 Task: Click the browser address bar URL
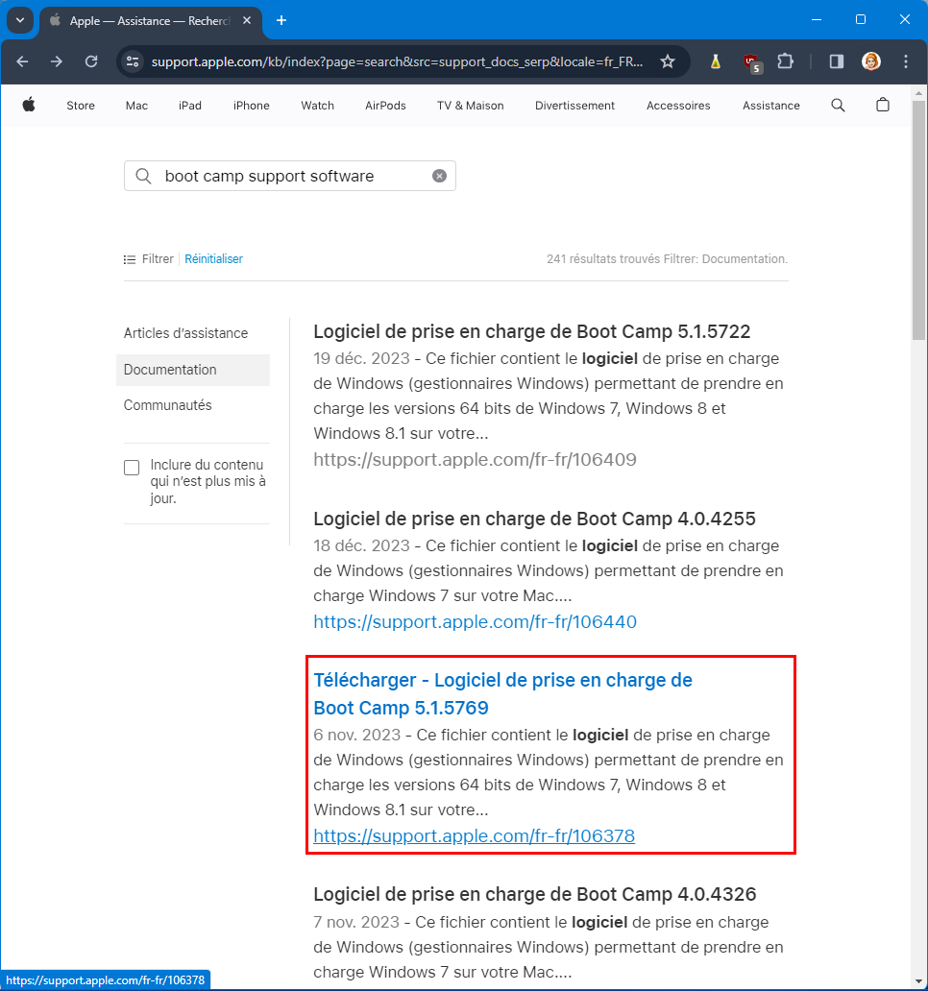click(397, 61)
